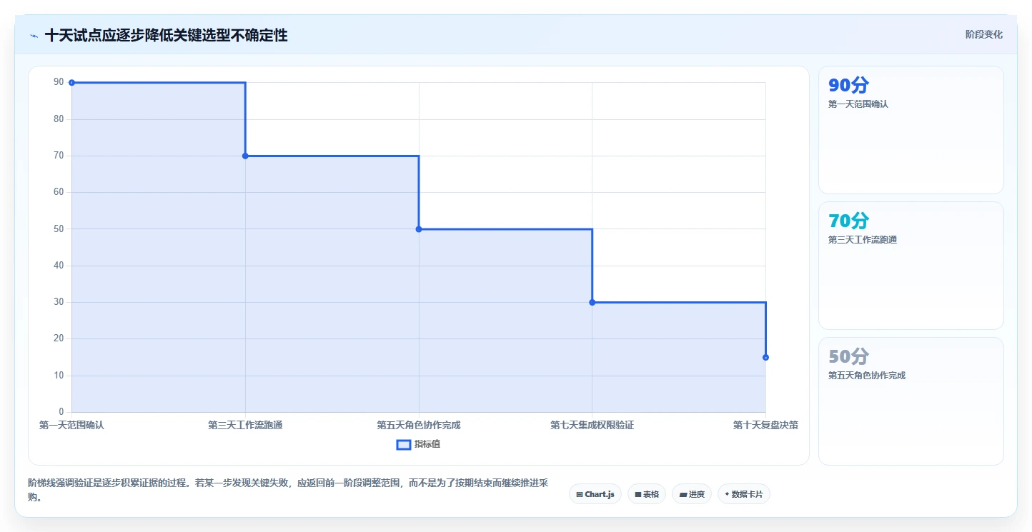1032x532 pixels.
Task: Select the data point at value 70
Action: 245,156
